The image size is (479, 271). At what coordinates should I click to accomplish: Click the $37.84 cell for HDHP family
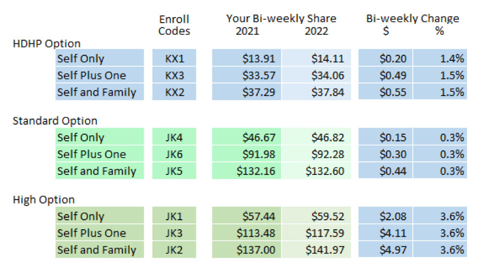316,92
